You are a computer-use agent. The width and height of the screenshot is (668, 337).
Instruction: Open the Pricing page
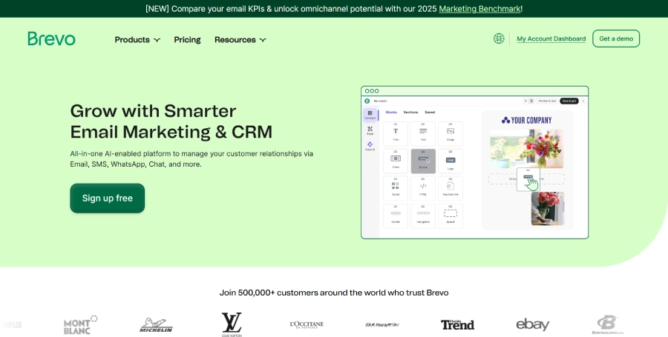coord(187,39)
